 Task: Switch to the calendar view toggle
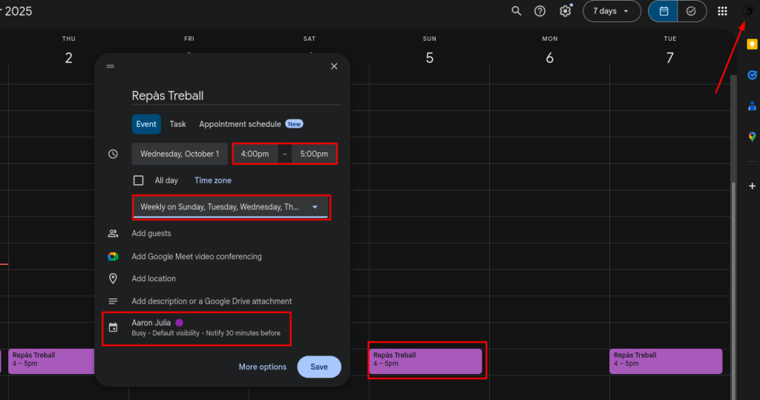click(664, 11)
